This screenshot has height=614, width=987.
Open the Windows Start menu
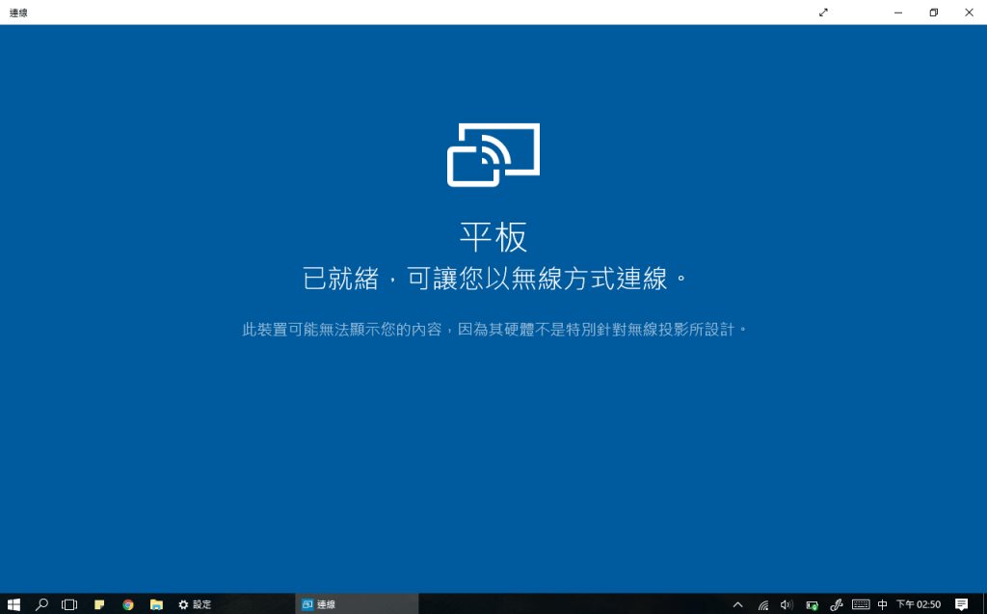click(x=13, y=604)
